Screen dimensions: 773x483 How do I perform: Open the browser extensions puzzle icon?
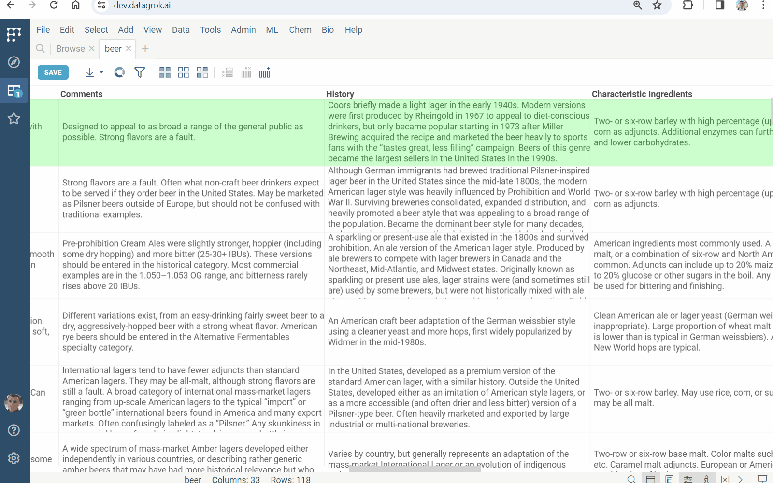point(687,5)
